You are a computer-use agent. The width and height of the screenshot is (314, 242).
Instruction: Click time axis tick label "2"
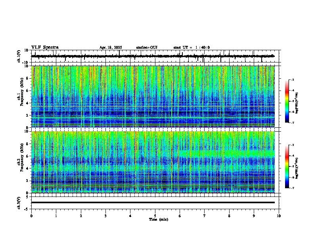81,216
